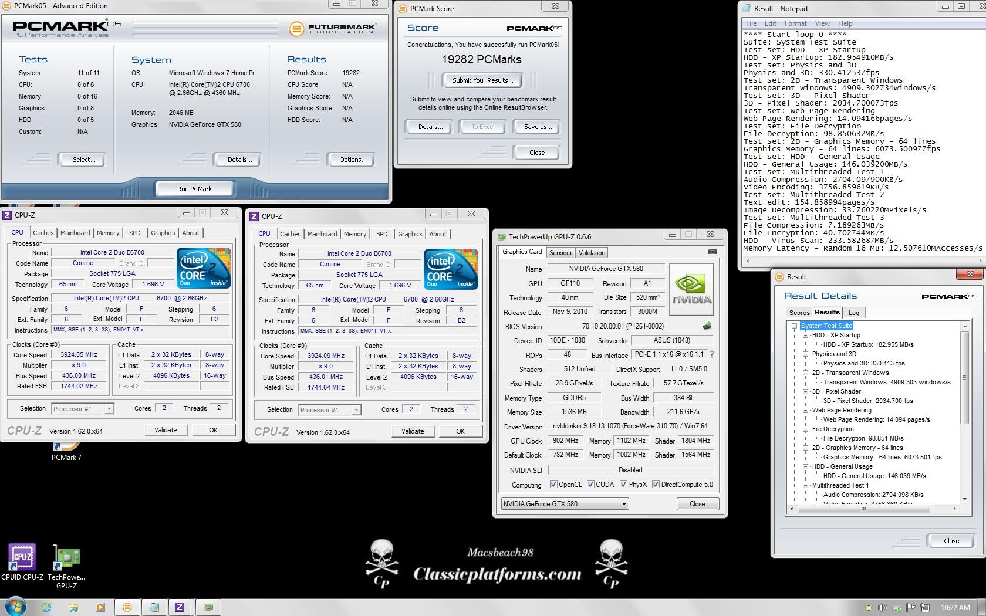Viewport: 986px width, 616px height.
Task: Collapse the Web Page Rendering node
Action: pyautogui.click(x=805, y=410)
